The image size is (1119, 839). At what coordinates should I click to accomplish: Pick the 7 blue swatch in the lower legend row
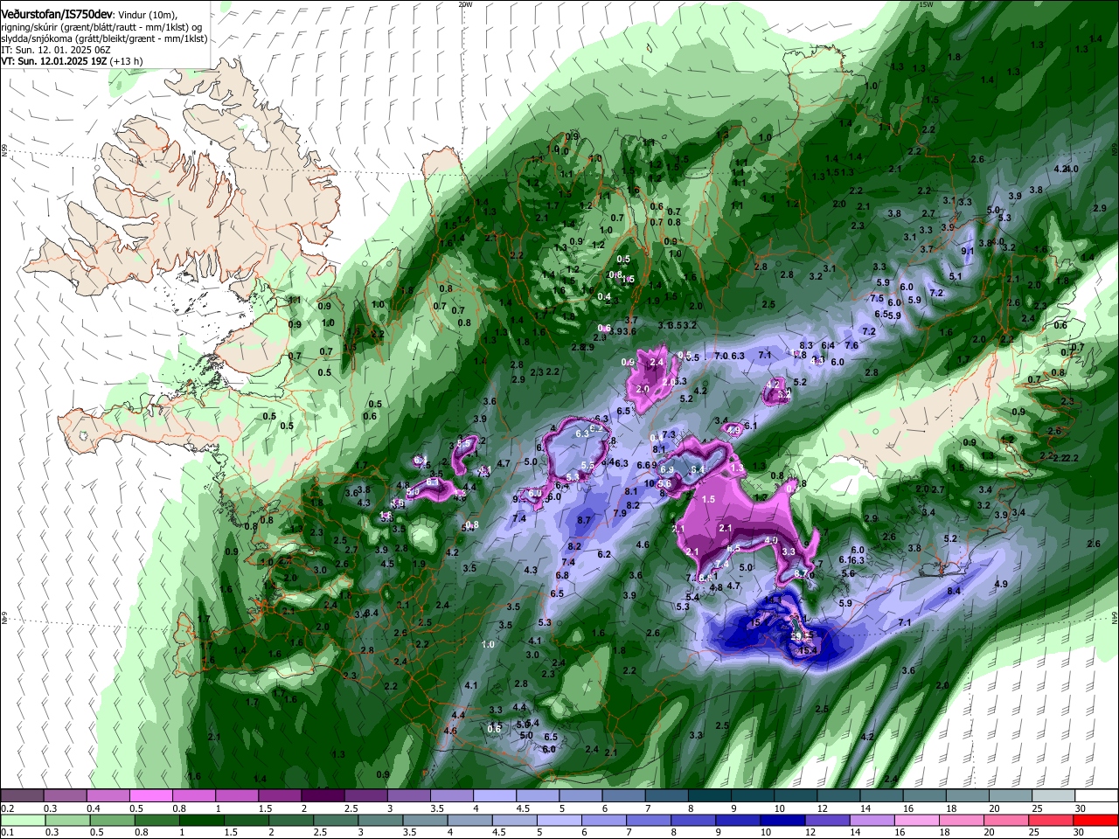[649, 820]
